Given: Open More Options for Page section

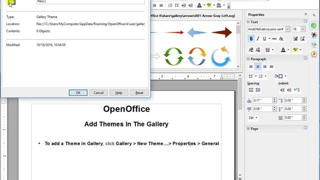Looking at the screenshot, I should 305,128.
